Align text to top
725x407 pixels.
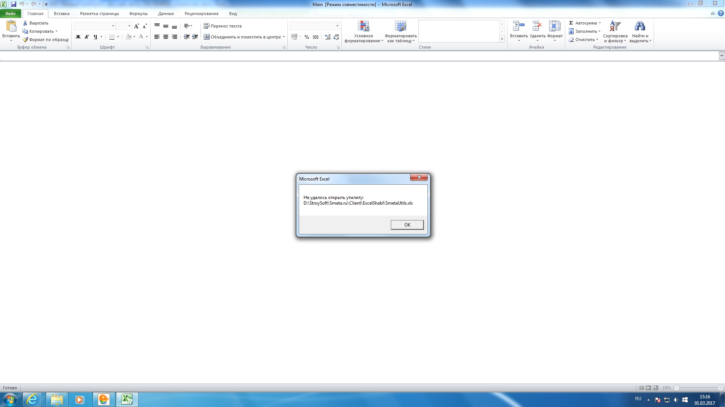point(157,26)
